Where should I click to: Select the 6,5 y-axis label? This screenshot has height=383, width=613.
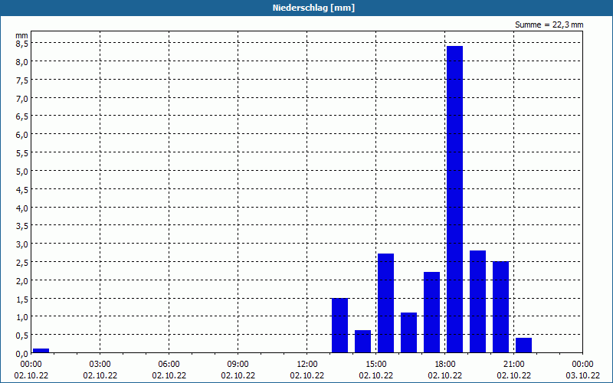(x=22, y=116)
